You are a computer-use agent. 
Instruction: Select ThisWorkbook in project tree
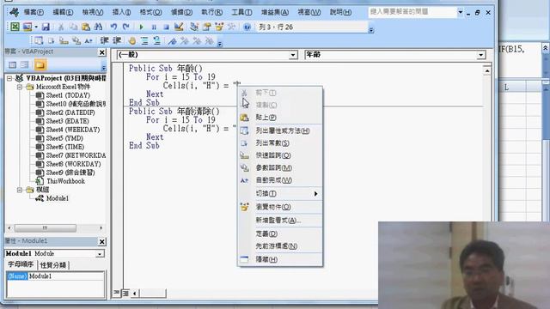click(x=65, y=181)
